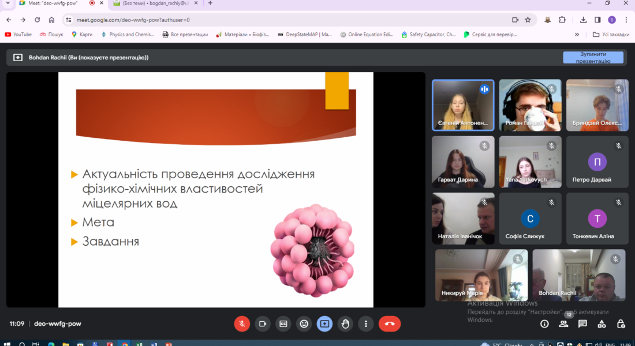The height and width of the screenshot is (346, 635).
Task: Click the address bar URL field
Action: [x=289, y=20]
